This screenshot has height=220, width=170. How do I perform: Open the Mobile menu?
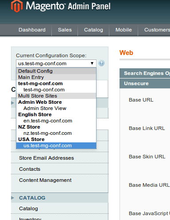tap(124, 30)
